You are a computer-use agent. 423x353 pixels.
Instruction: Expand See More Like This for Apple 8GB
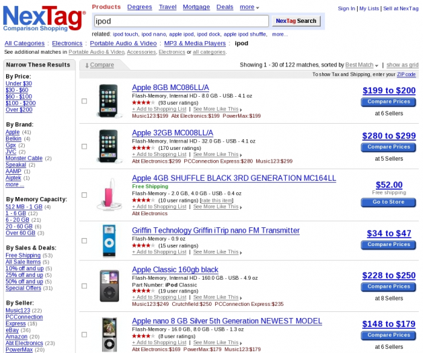point(217,109)
